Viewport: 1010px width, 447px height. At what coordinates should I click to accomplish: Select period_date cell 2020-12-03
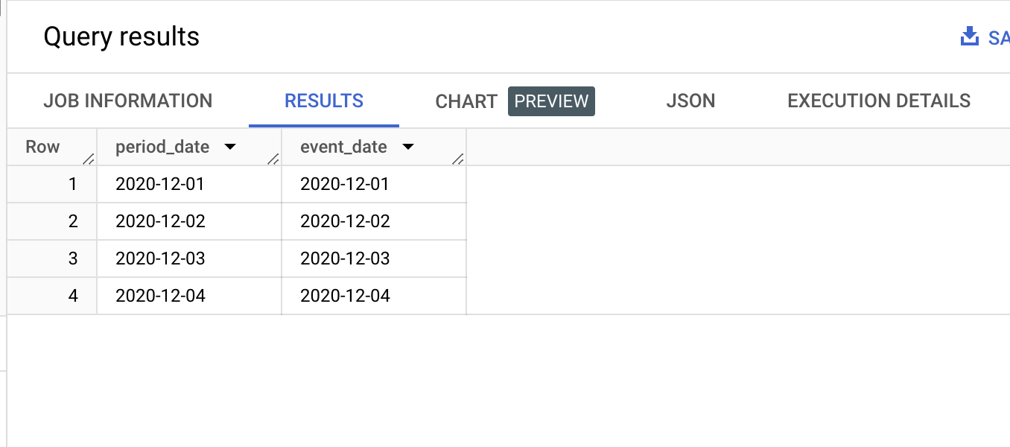coord(189,259)
